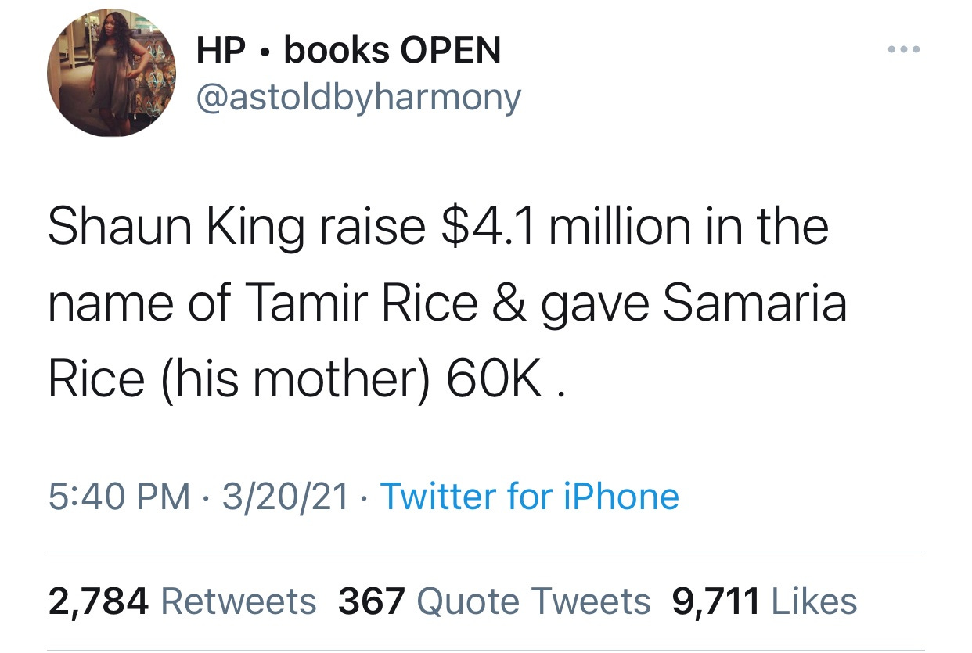Click the 5:40 PM timestamp
Screen dimensions: 972x653
[119, 497]
